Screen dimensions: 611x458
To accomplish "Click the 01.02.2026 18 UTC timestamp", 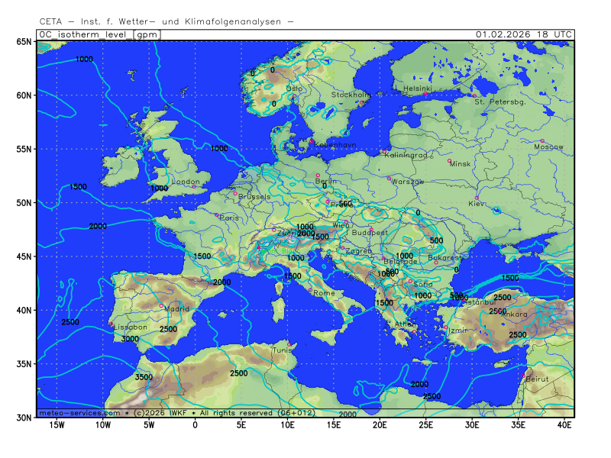I will tap(522, 34).
